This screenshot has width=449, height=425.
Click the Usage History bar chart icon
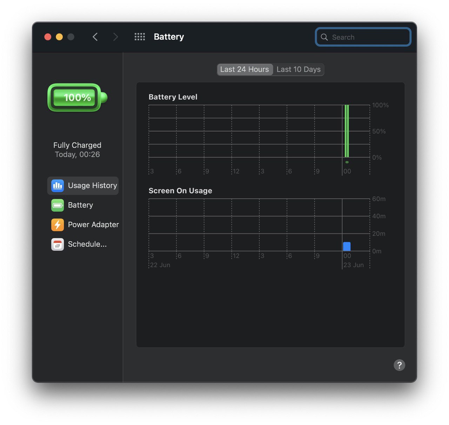coord(58,185)
